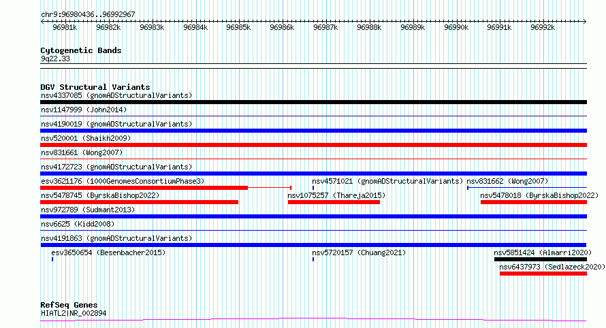The height and width of the screenshot is (328, 606).
Task: Open the nsv5478745 (ByrskaBishop2022) label
Action: pyautogui.click(x=100, y=195)
